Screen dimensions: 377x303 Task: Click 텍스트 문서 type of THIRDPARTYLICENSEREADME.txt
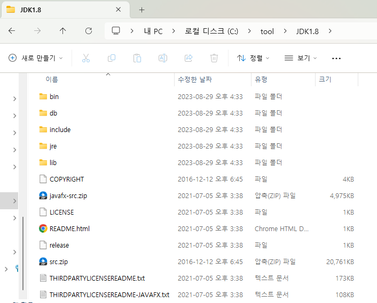(x=271, y=278)
